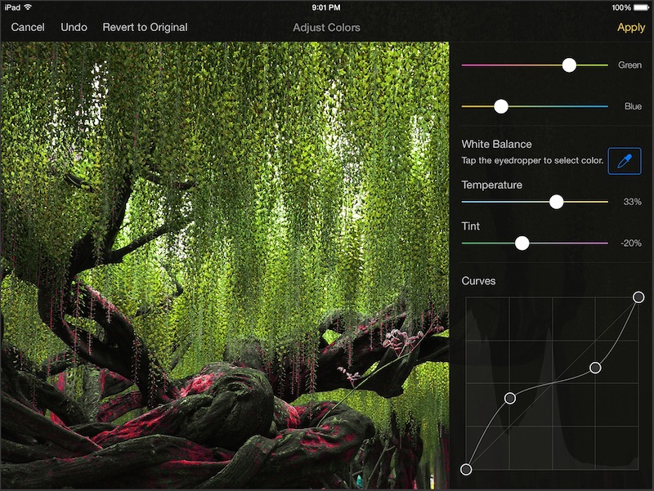Select the lower-middle curves control point
Image resolution: width=654 pixels, height=491 pixels.
509,398
